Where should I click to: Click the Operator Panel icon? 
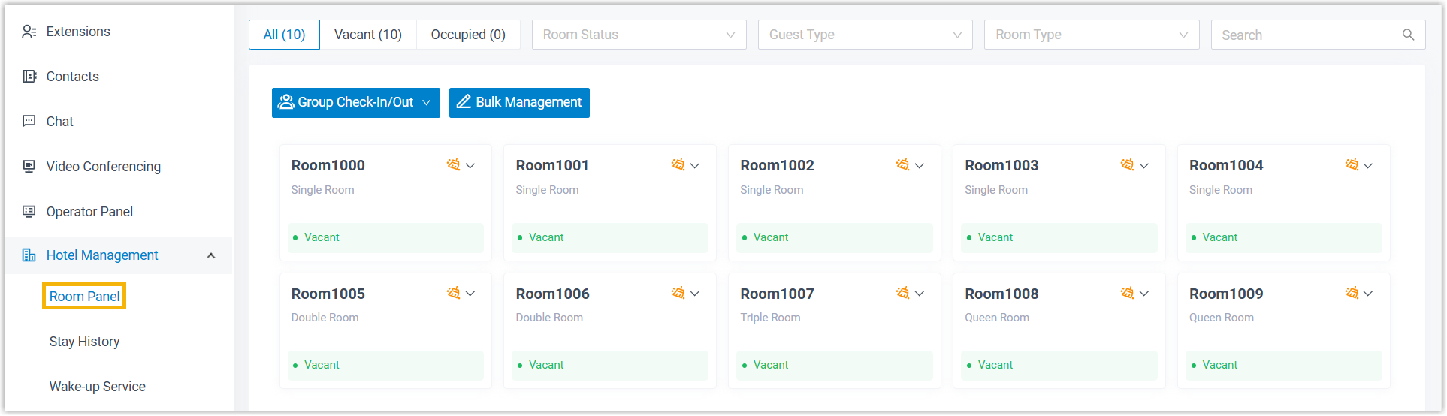29,212
